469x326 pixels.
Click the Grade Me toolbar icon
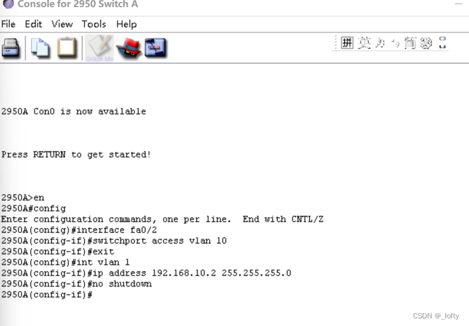coord(99,48)
